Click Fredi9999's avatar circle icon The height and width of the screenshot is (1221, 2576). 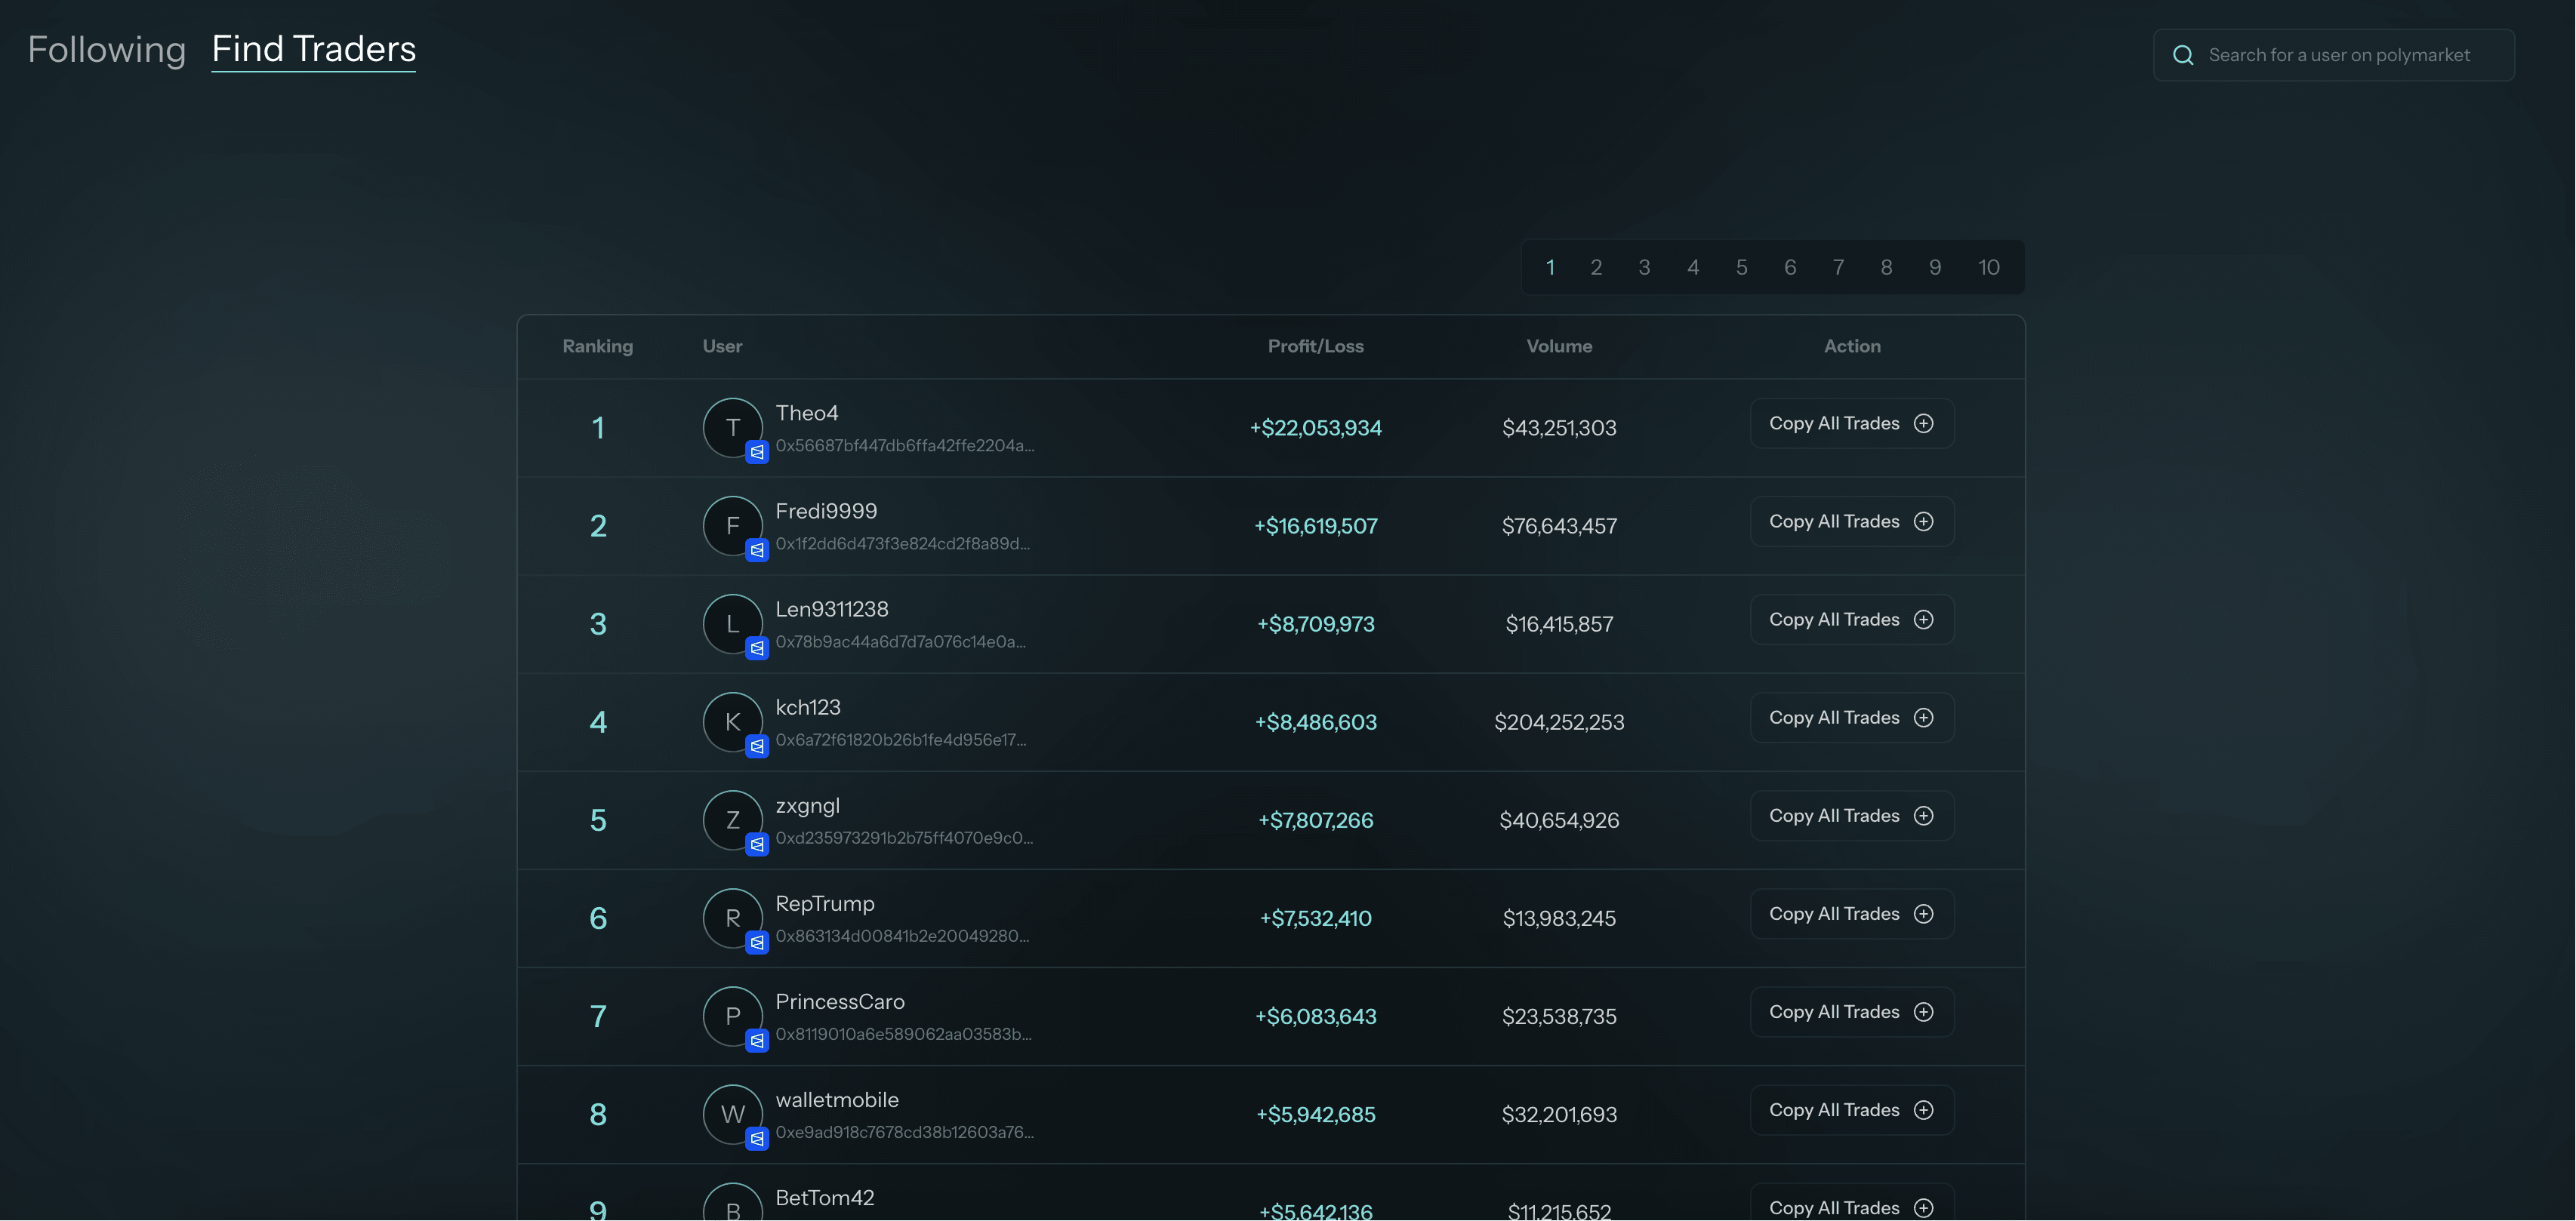(x=732, y=525)
